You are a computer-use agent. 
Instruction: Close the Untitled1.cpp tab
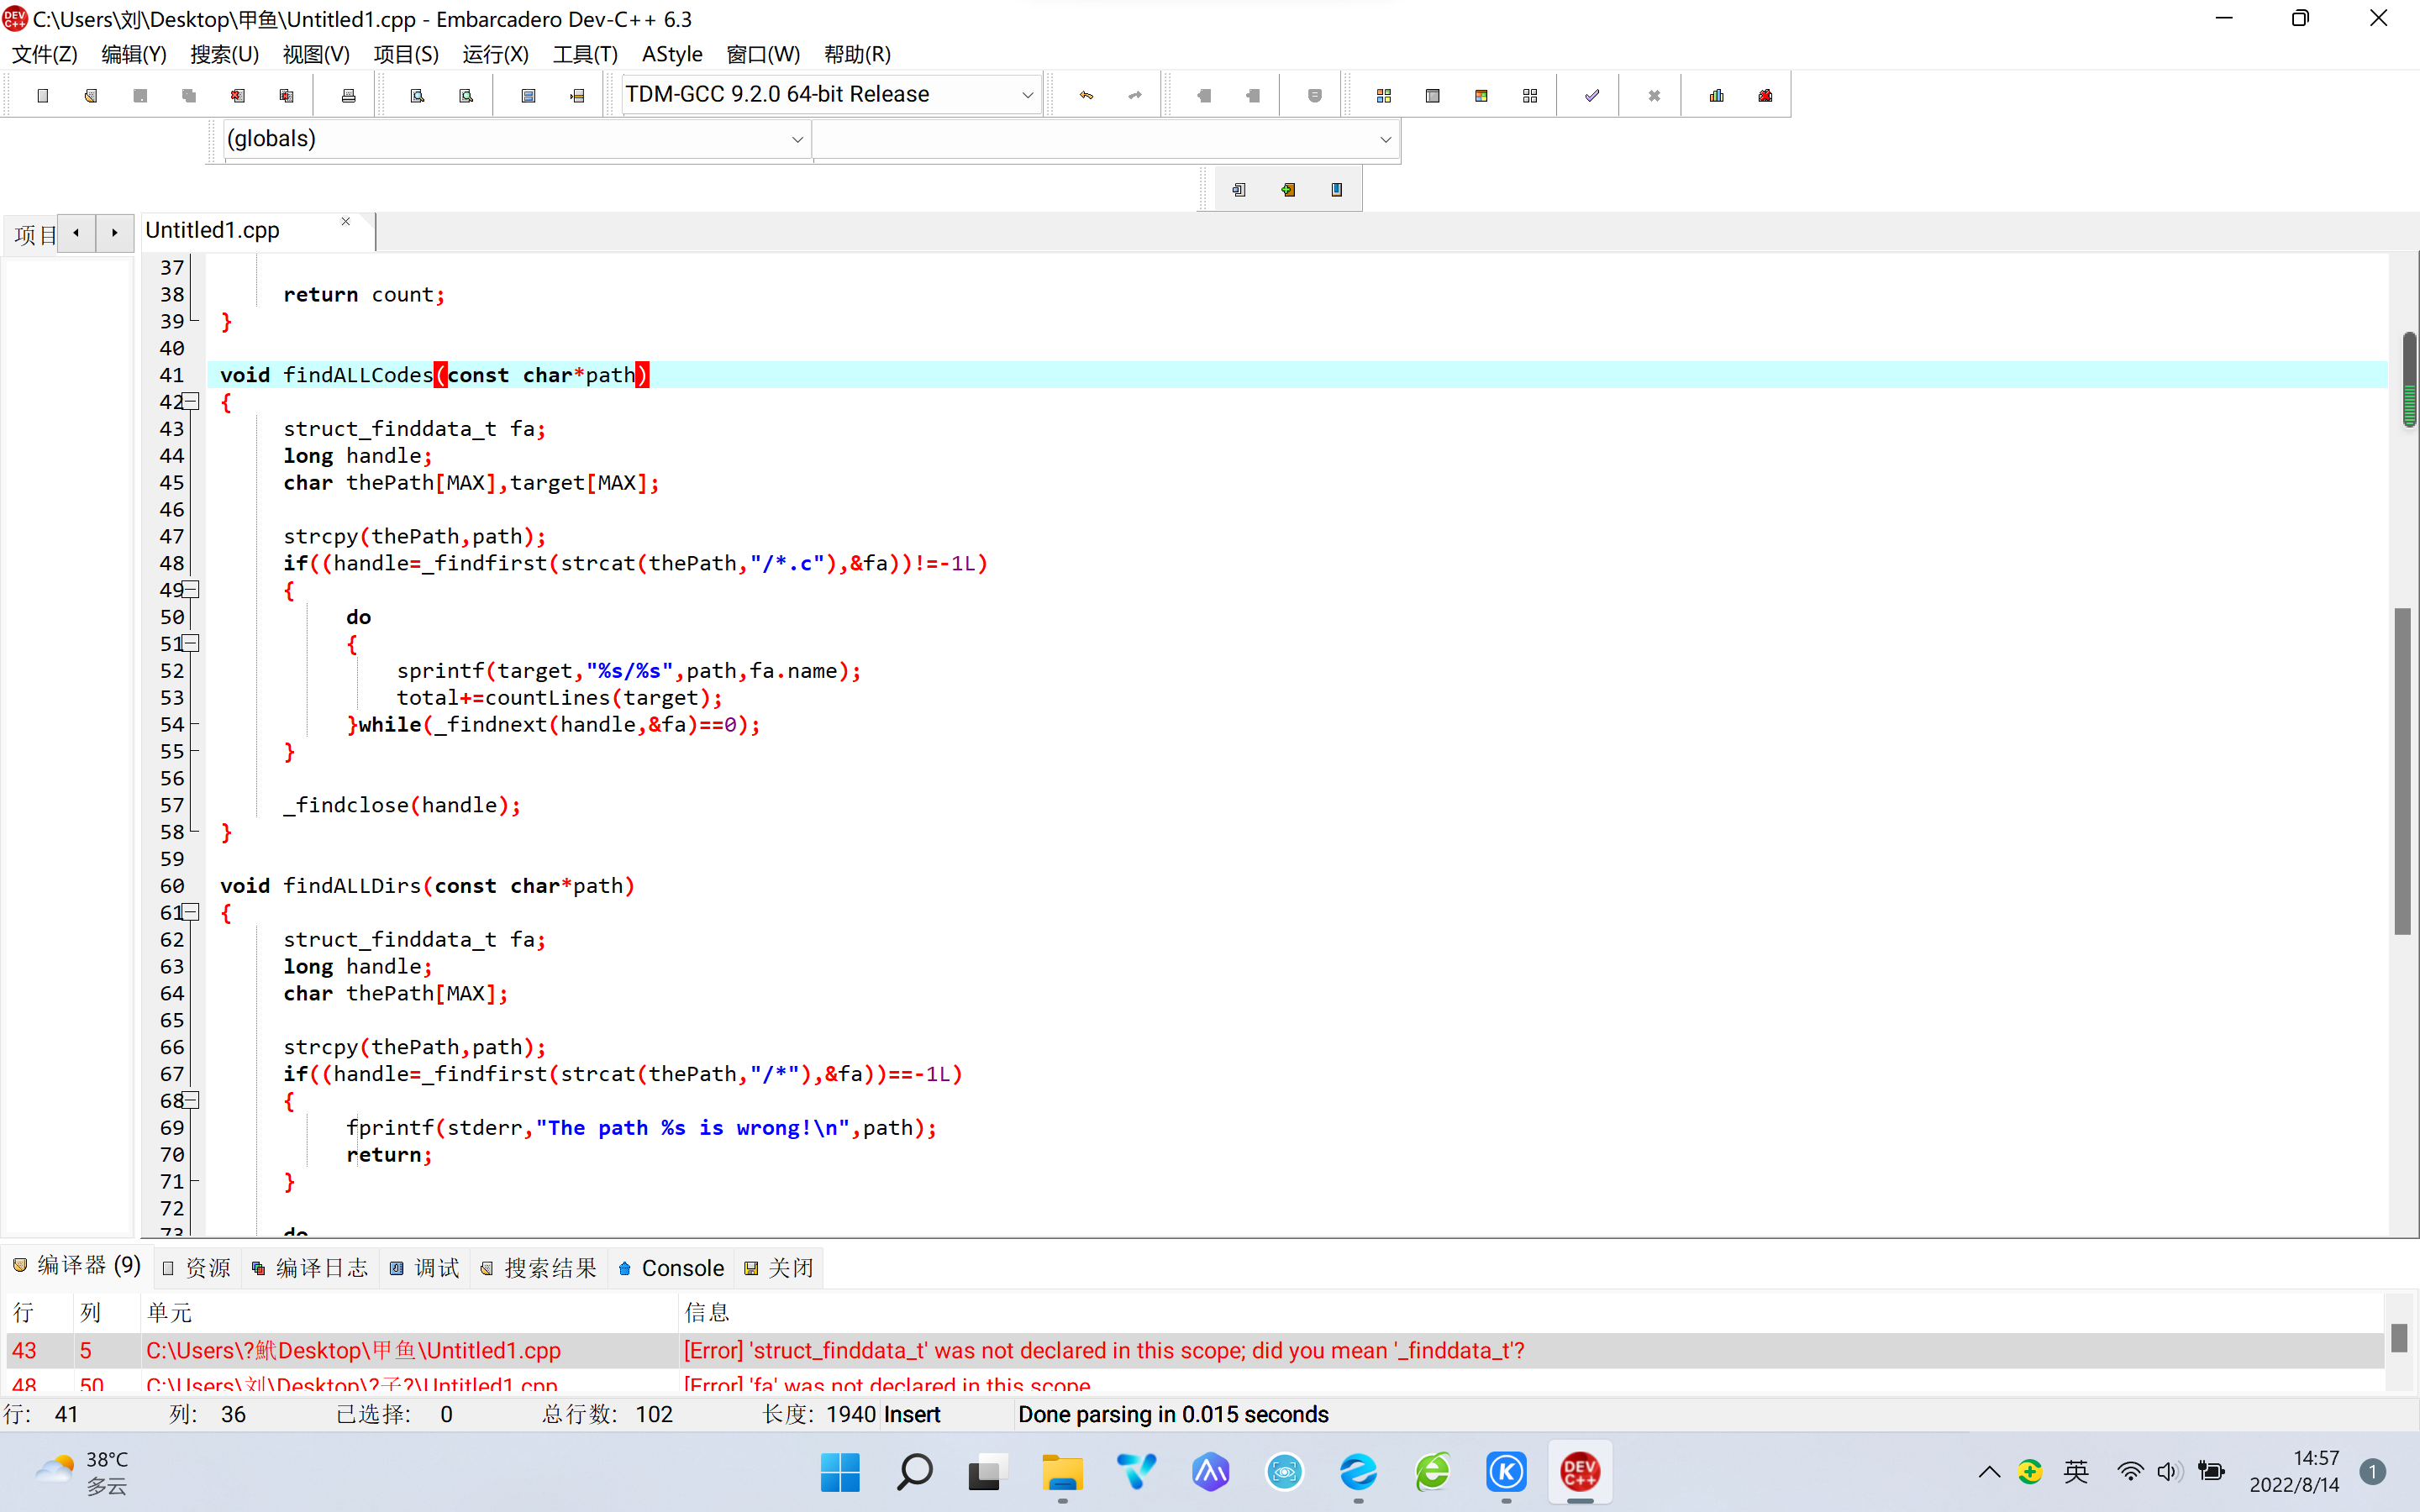346,222
